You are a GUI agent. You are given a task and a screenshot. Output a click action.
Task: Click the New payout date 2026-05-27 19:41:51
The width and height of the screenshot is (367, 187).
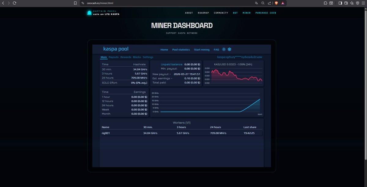pos(187,74)
